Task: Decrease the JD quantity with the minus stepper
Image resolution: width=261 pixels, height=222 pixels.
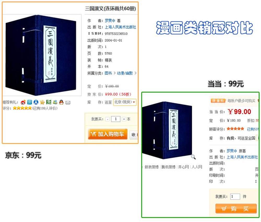Action: click(x=108, y=119)
